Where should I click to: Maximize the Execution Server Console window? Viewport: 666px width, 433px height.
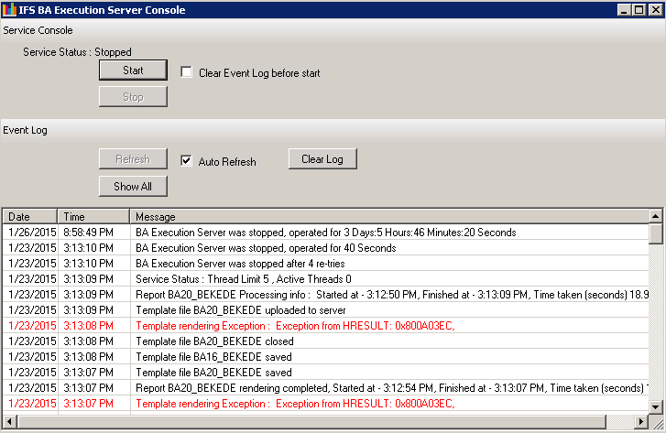pos(639,10)
